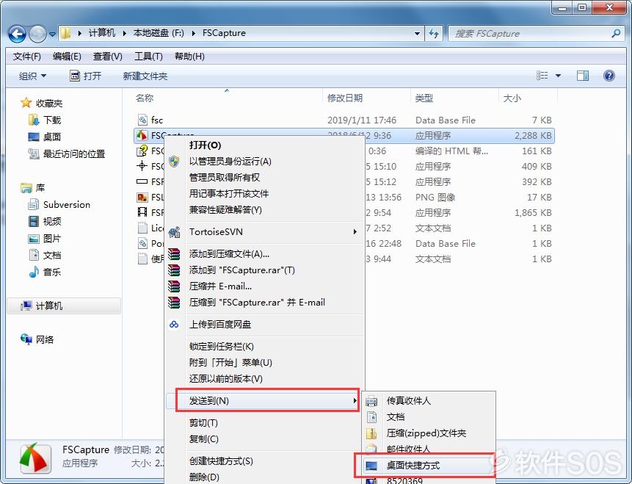Click the refresh button beside address bar

point(434,34)
